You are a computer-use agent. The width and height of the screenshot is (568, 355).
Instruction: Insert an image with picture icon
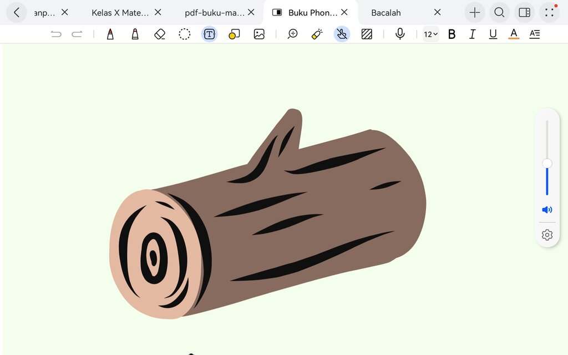(x=259, y=34)
